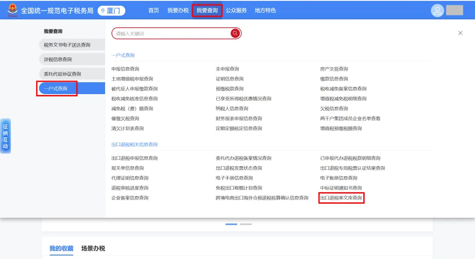Open the 公众服务 menu

tap(237, 10)
